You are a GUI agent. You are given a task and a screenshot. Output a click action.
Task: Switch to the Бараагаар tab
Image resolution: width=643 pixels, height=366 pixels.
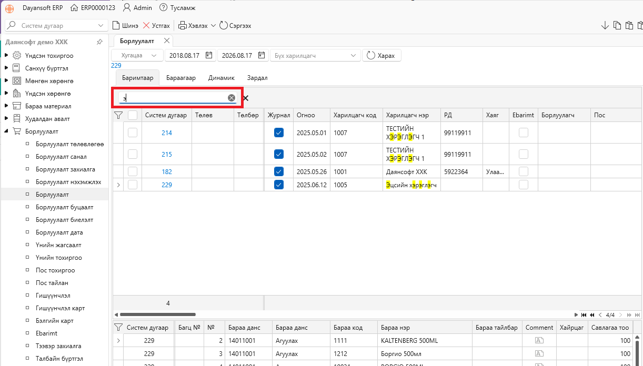(x=181, y=78)
